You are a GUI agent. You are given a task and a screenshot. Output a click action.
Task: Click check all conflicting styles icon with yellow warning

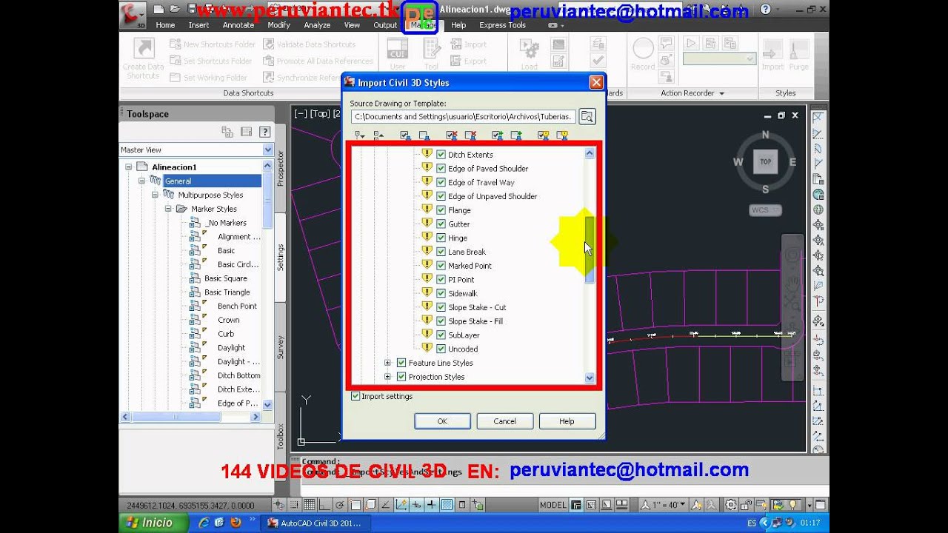click(544, 135)
